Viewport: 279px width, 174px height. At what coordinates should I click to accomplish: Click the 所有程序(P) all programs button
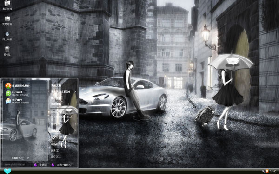[18, 158]
